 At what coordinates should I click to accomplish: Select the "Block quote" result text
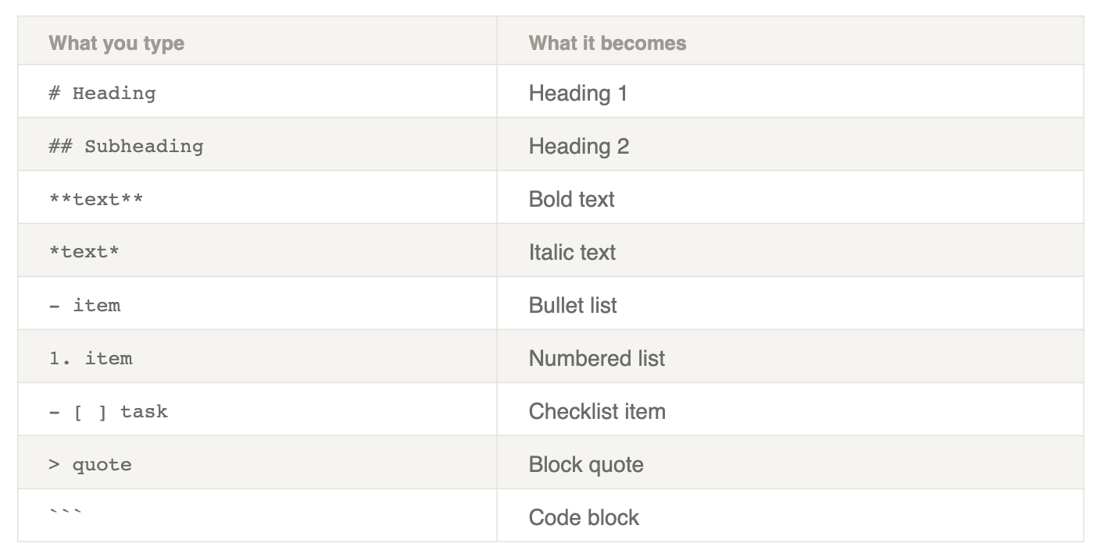click(586, 465)
